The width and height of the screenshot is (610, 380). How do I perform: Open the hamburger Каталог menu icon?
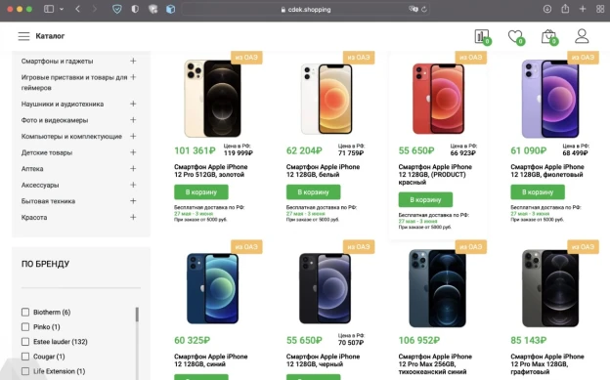(x=23, y=36)
